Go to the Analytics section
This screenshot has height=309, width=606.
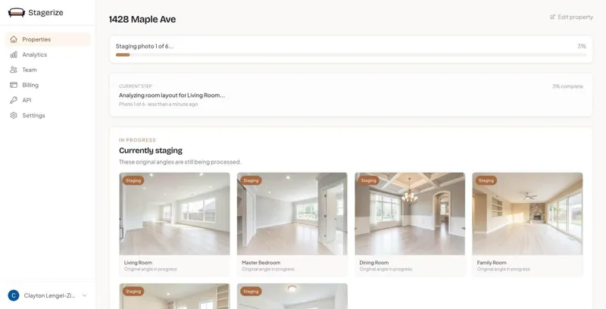coord(48,55)
